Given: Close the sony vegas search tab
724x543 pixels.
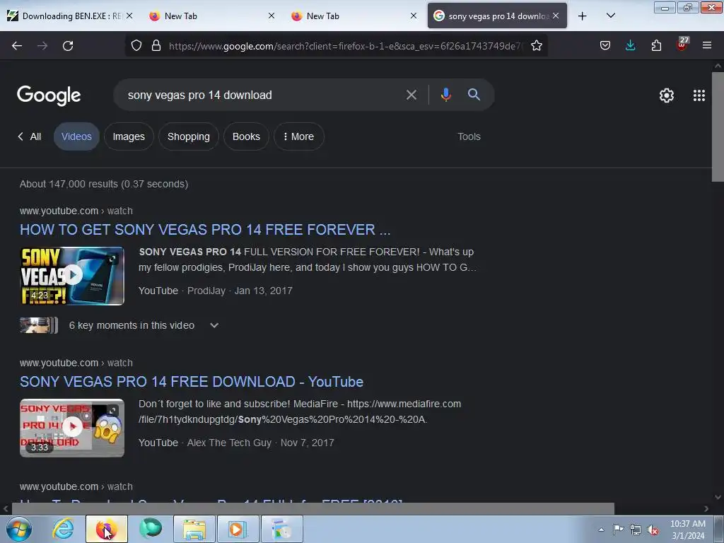Looking at the screenshot, I should coord(556,16).
